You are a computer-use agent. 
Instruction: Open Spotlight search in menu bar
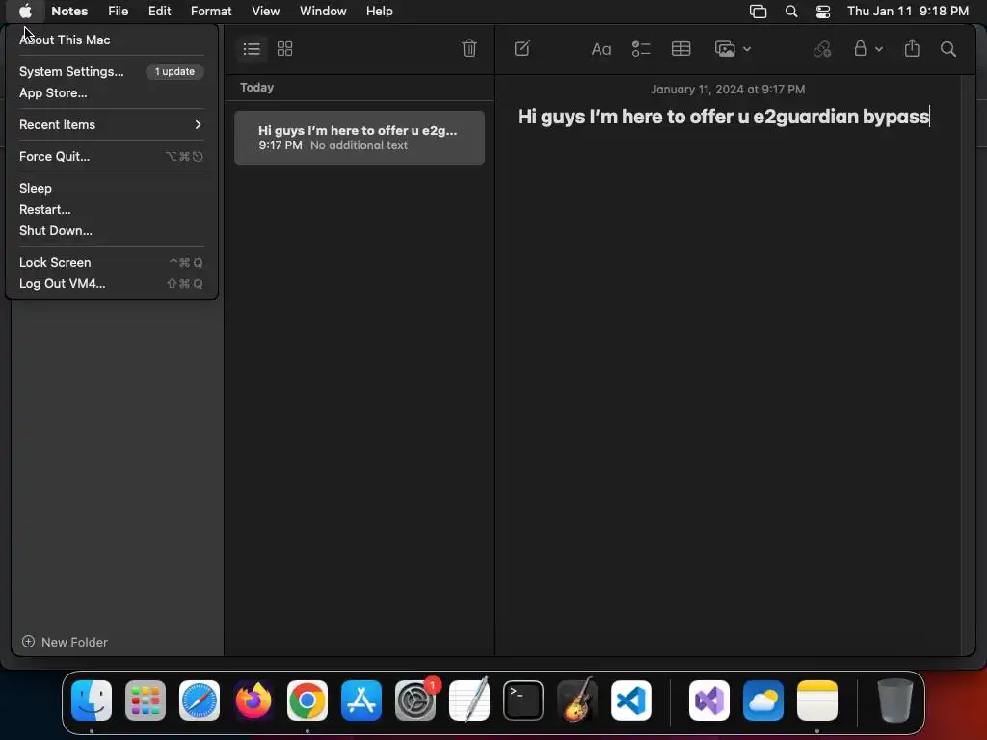click(x=791, y=12)
